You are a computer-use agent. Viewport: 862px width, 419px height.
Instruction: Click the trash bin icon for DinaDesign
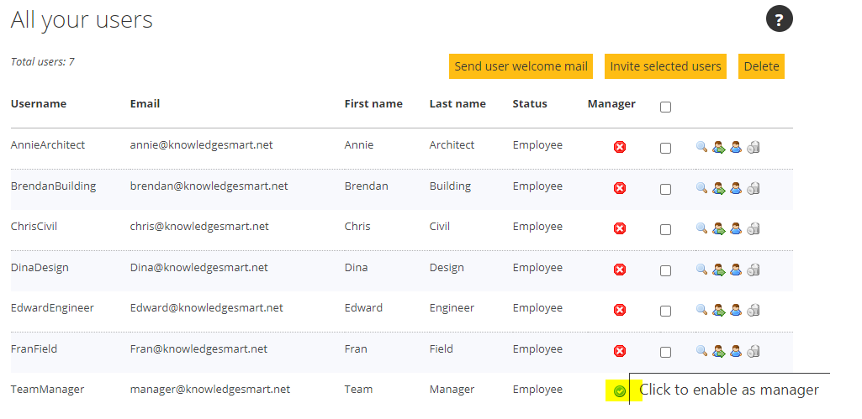point(754,270)
